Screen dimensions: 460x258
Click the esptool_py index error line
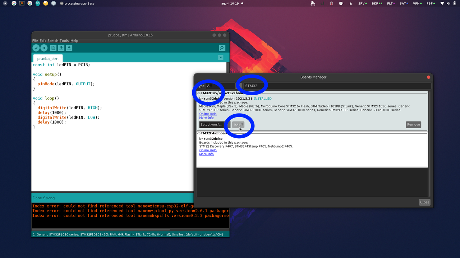tap(130, 211)
